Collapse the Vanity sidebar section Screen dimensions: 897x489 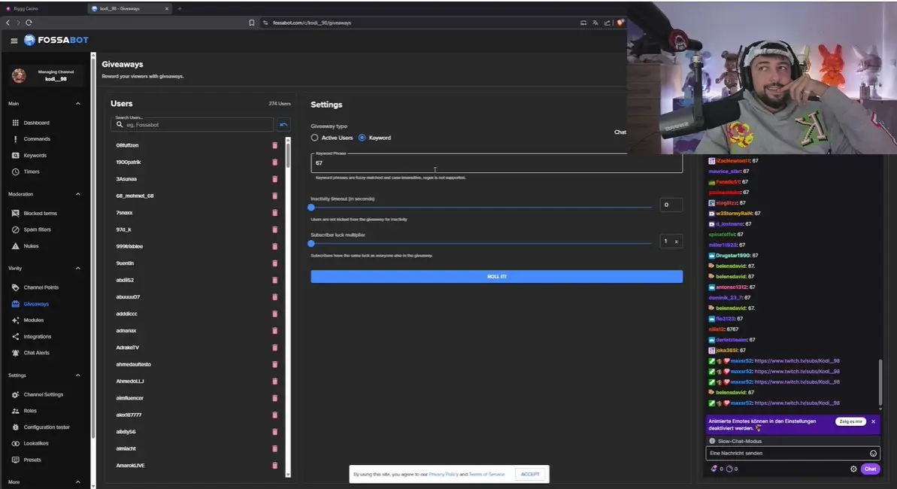coord(77,268)
